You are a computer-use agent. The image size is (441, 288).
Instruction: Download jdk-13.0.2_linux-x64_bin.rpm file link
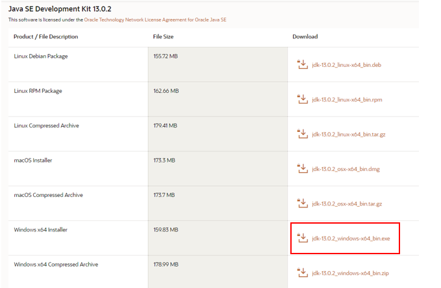(347, 99)
